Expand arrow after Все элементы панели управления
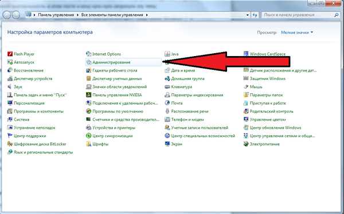Screen dimensions: 344x214 (x=147, y=15)
